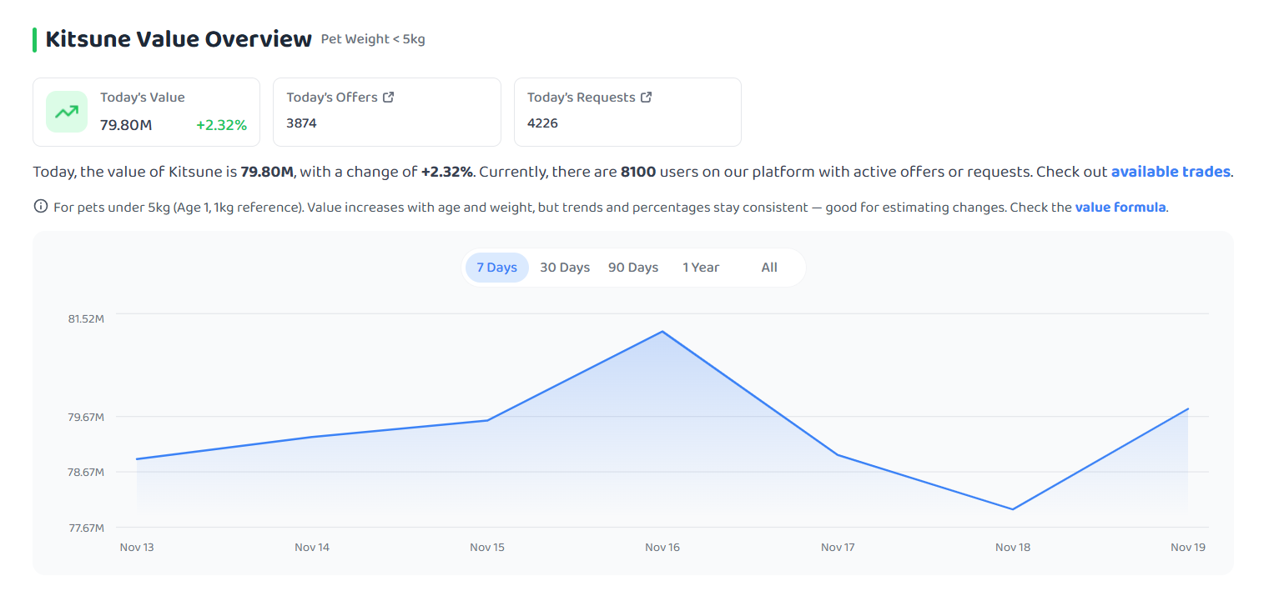Click the Nov 19 endpoint on chart
The width and height of the screenshot is (1269, 591).
pos(1188,408)
